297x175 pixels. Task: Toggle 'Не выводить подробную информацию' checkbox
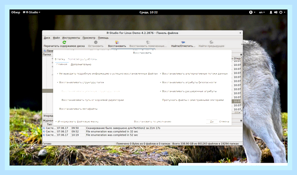[x=57, y=74]
